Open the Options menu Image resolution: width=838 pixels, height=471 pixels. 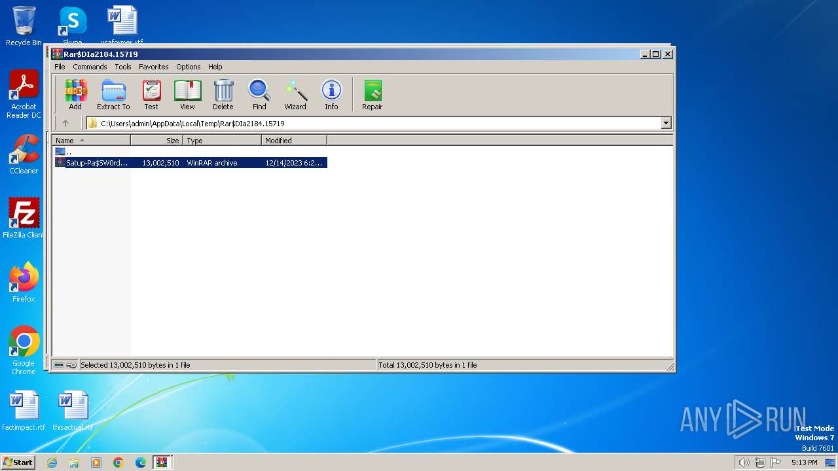(x=189, y=67)
